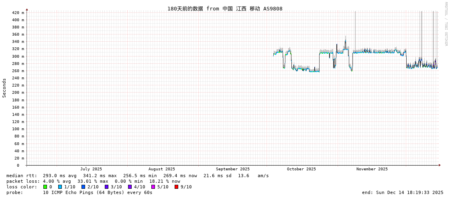Click the RRDTOOL / TOBI OETIKER watermark
Image resolution: width=450 pixels, height=198 pixels.
click(x=446, y=24)
